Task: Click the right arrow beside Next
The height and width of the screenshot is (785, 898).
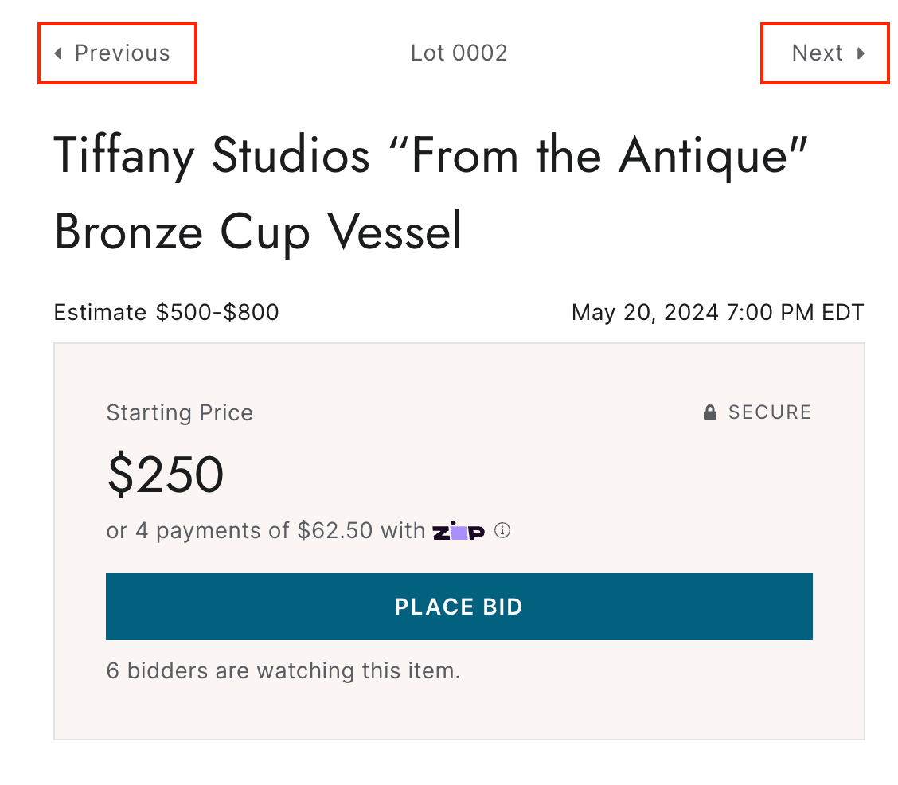Action: [861, 53]
